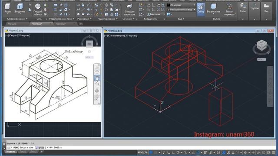Image resolution: width=278 pixels, height=156 pixels.
Task: Click Clean Screen icon in status bar
Action: [x=269, y=153]
